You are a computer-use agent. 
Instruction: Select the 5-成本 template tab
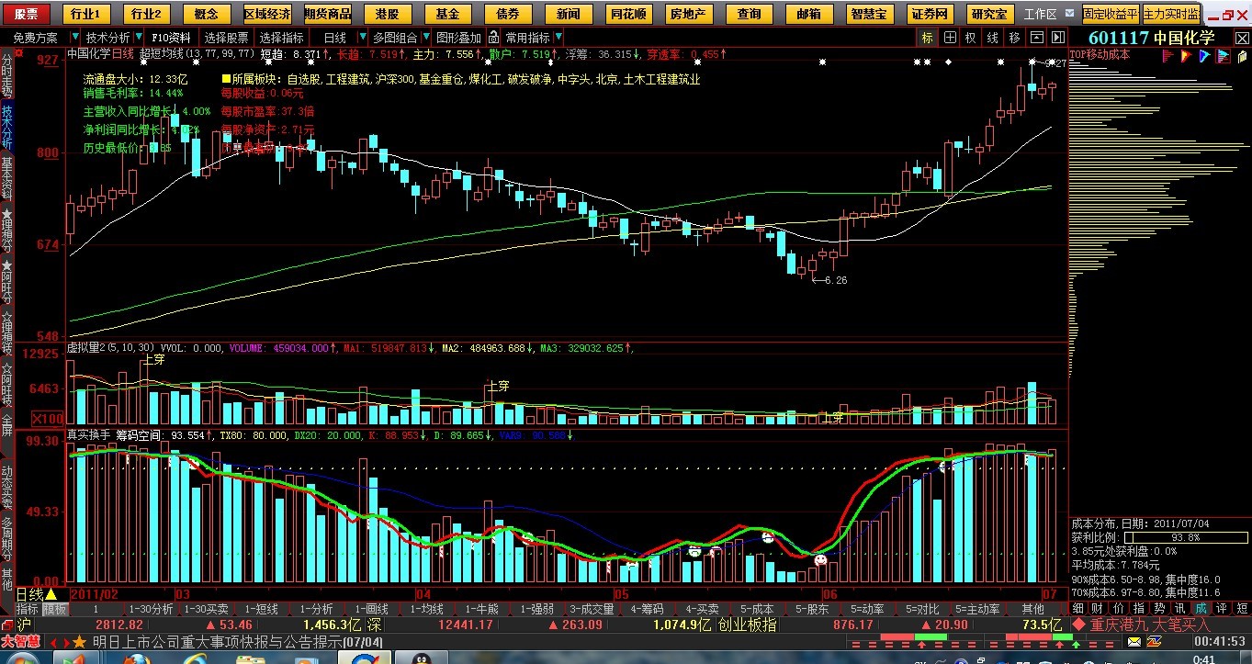(757, 609)
